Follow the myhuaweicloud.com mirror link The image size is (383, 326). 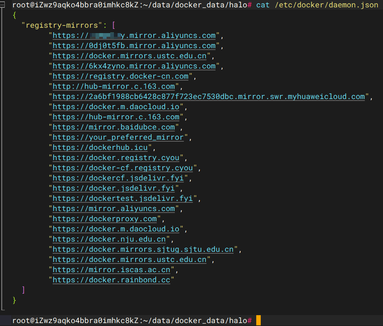coord(209,97)
